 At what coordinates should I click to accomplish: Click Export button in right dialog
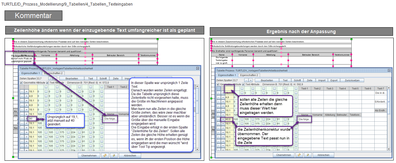coord(334,80)
